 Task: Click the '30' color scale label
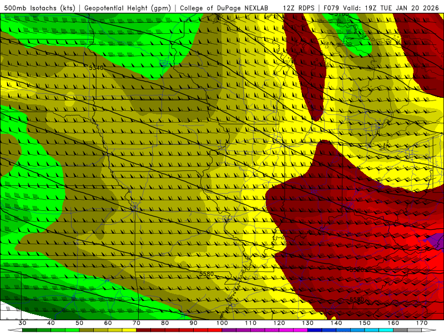coord(22,323)
